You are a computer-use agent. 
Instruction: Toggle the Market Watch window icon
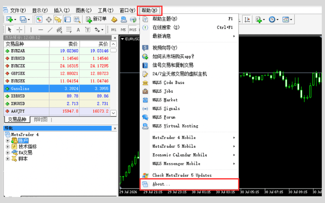39,19
